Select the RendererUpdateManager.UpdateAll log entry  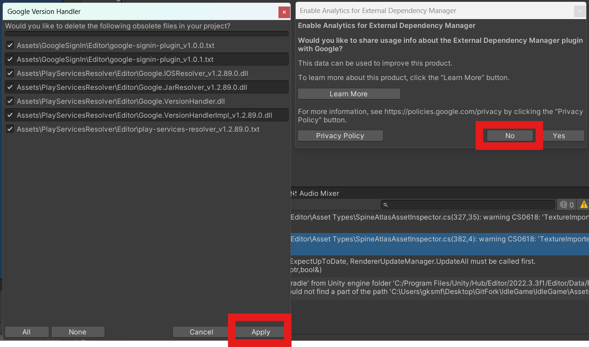440,266
